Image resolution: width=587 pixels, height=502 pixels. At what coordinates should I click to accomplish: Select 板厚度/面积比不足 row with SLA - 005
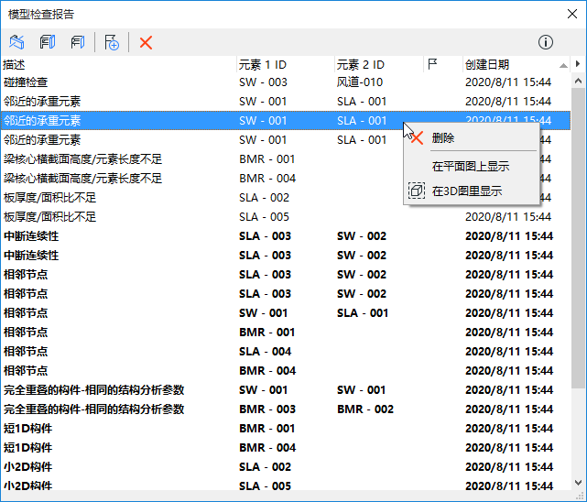coord(286,217)
